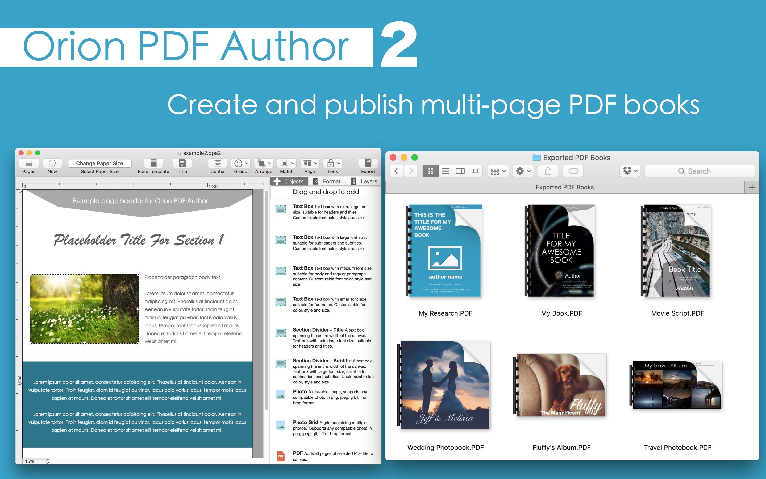Image resolution: width=766 pixels, height=479 pixels.
Task: Click the Center alignment icon
Action: click(x=218, y=163)
